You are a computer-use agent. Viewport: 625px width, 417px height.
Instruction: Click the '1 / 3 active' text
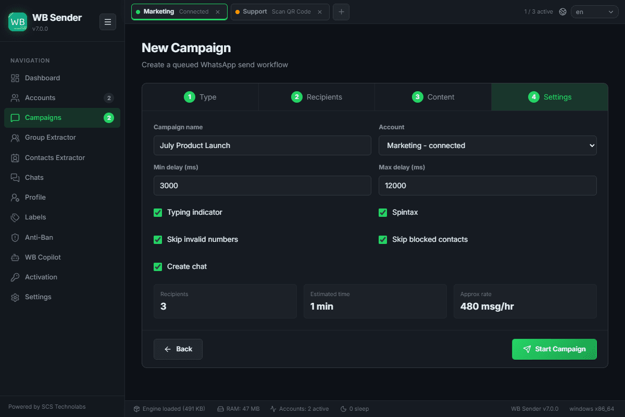coord(539,11)
